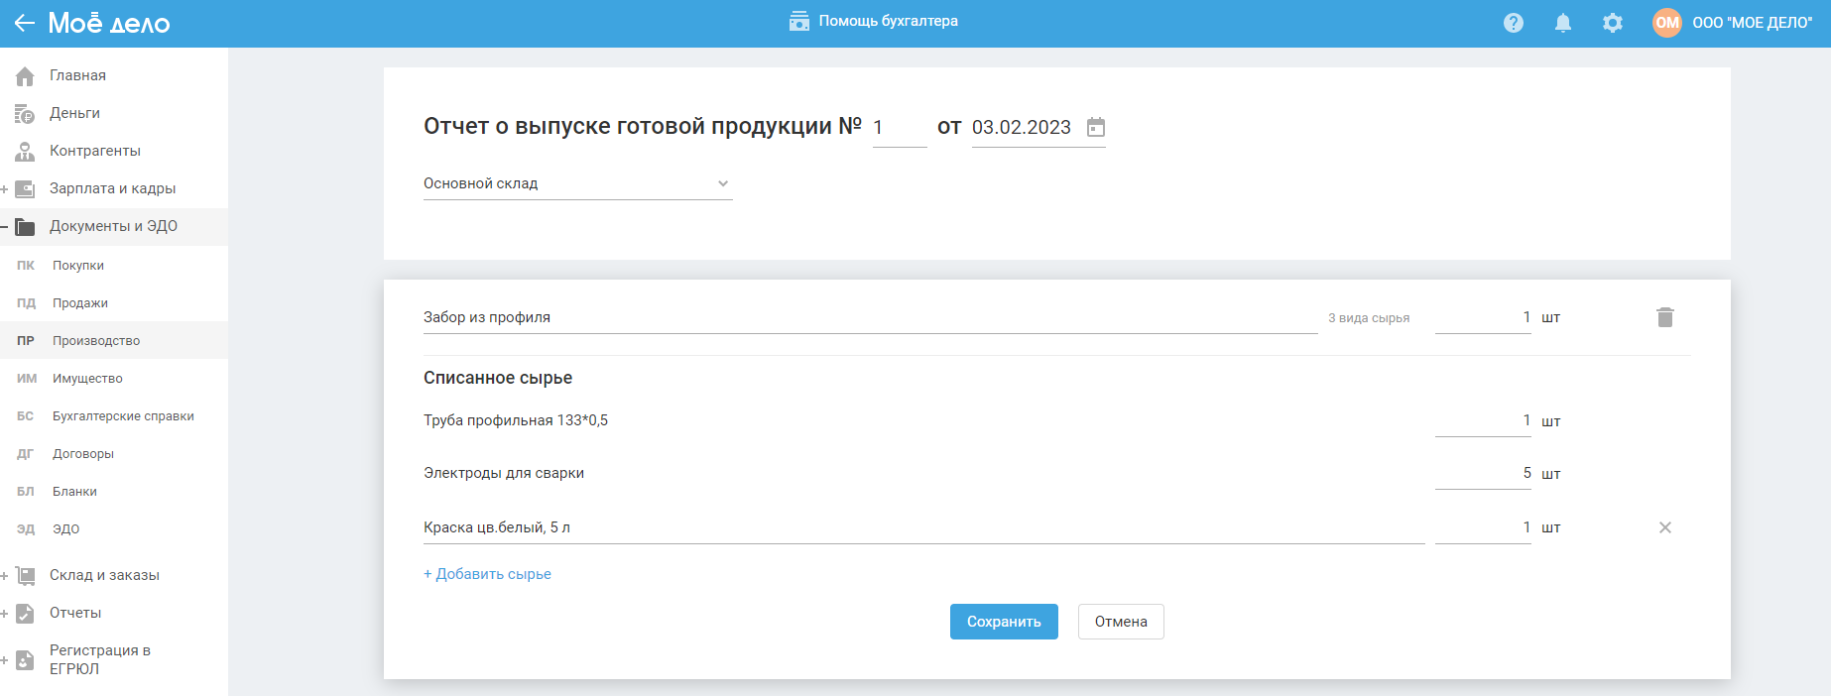Click the report number input field

[899, 128]
